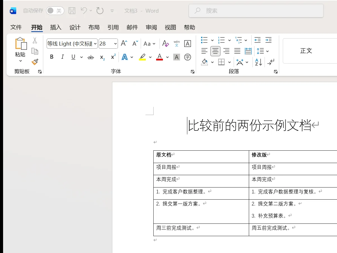The width and height of the screenshot is (337, 253).
Task: Clear all formatting with eraser A icon
Action: tap(166, 44)
